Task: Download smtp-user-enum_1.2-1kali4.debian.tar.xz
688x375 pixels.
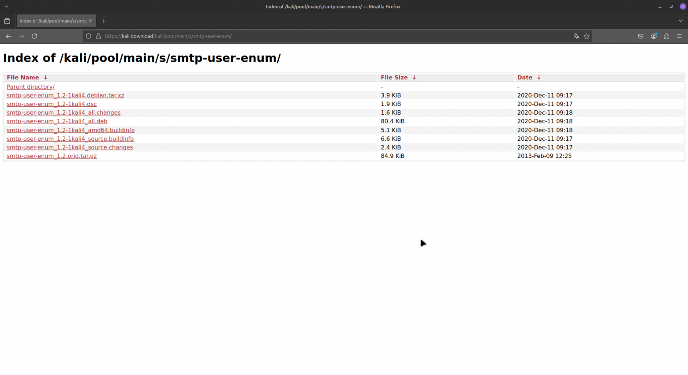Action: [x=65, y=95]
